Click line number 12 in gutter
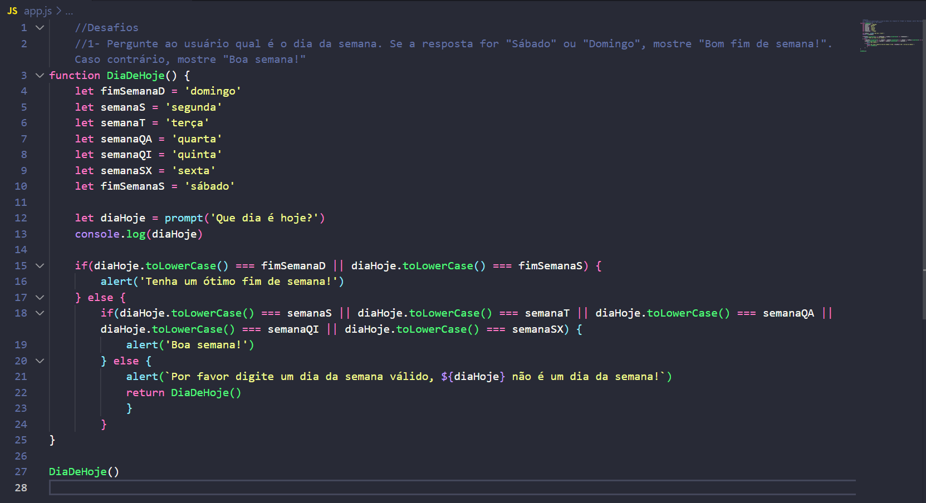926x503 pixels. pos(21,218)
